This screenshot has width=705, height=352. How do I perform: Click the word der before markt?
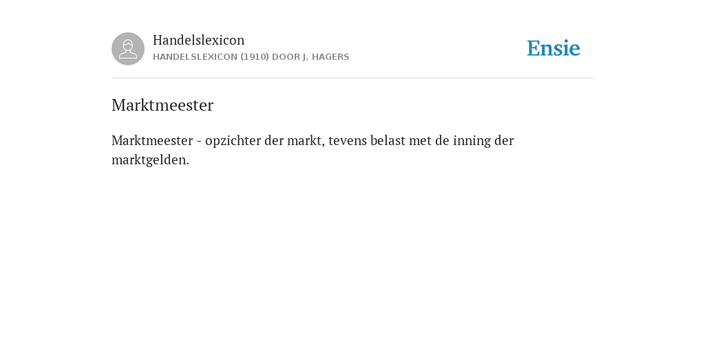pos(274,140)
